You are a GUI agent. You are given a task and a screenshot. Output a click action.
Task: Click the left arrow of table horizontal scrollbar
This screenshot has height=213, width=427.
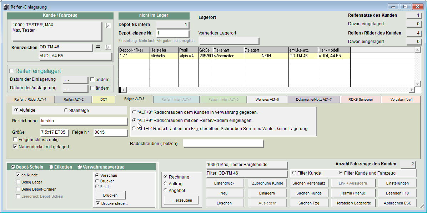(x=123, y=90)
